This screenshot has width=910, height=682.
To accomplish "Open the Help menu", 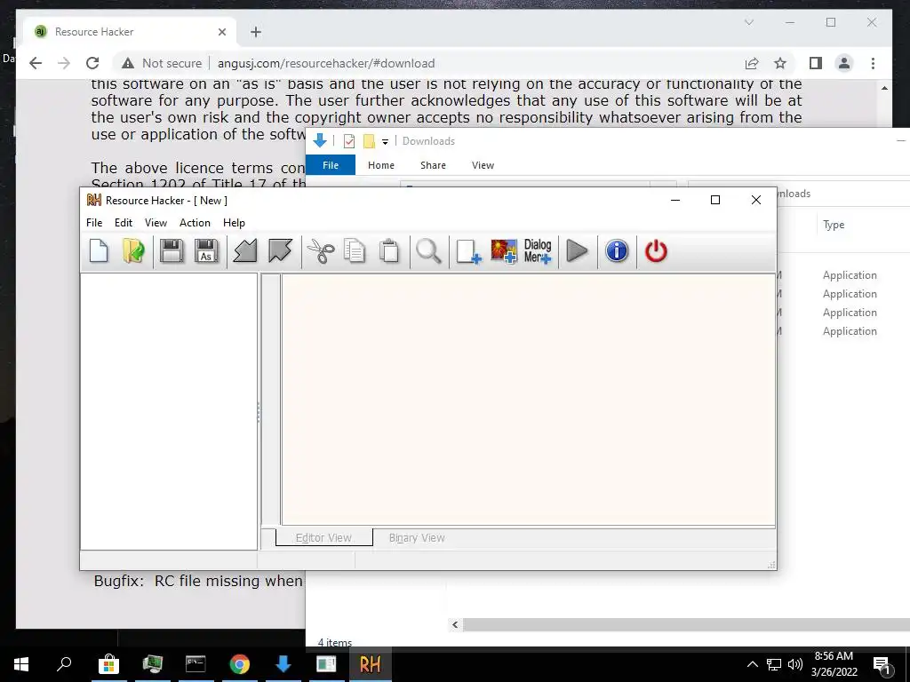I will pos(234,223).
